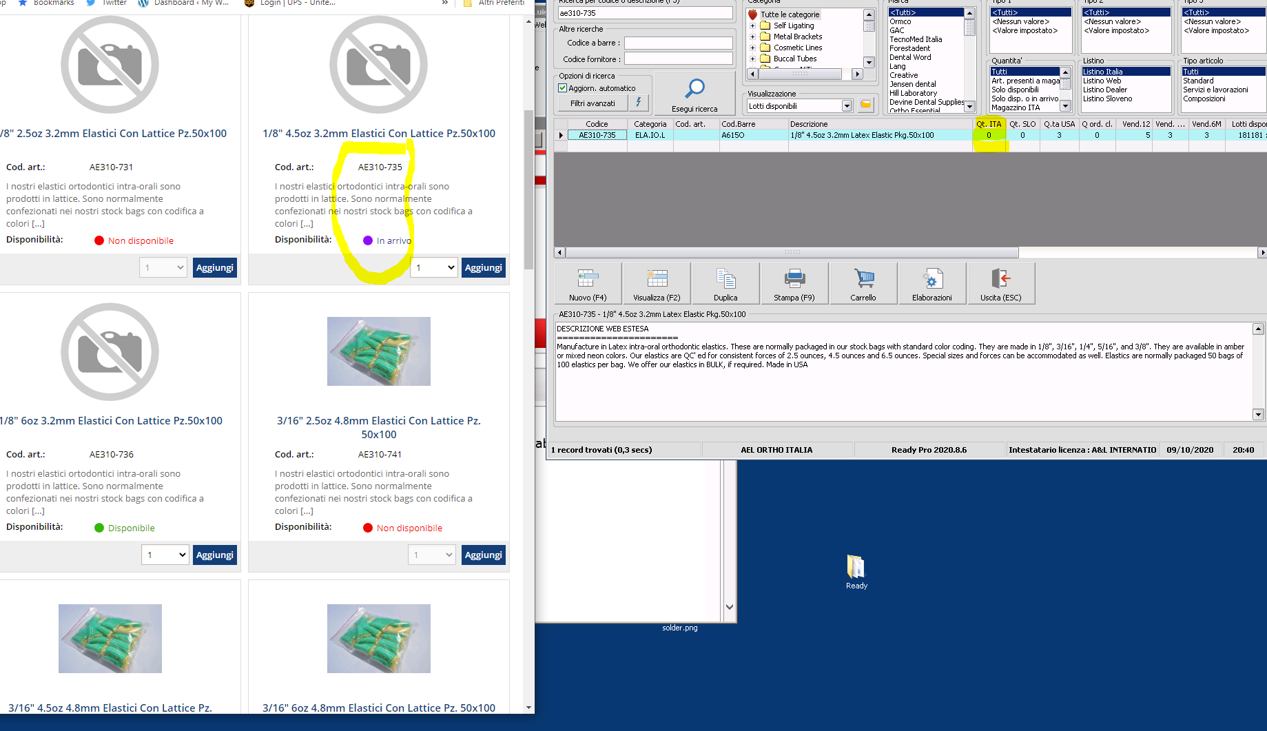Open the Carrello shopping cart

click(863, 283)
